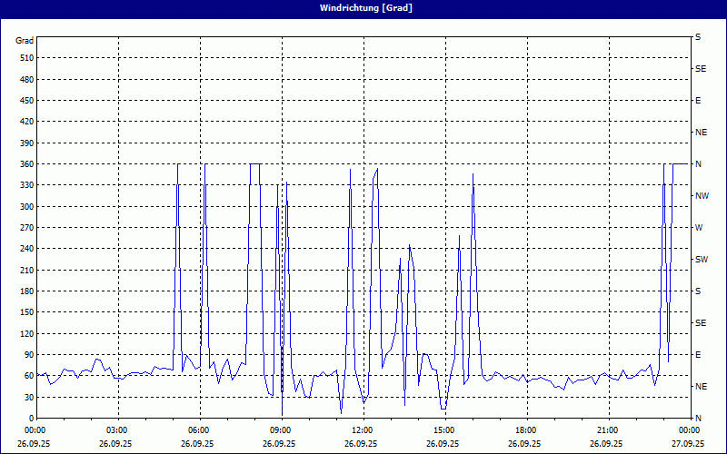727x454 pixels.
Task: Click the 27.09.25 date label
Action: pos(688,444)
